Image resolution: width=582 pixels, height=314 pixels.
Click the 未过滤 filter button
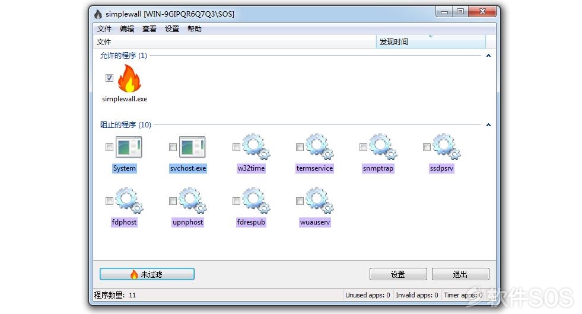point(147,274)
